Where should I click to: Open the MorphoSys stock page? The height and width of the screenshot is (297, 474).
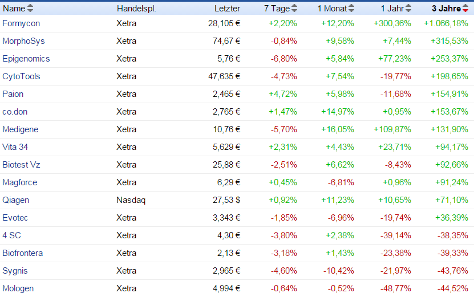23,41
